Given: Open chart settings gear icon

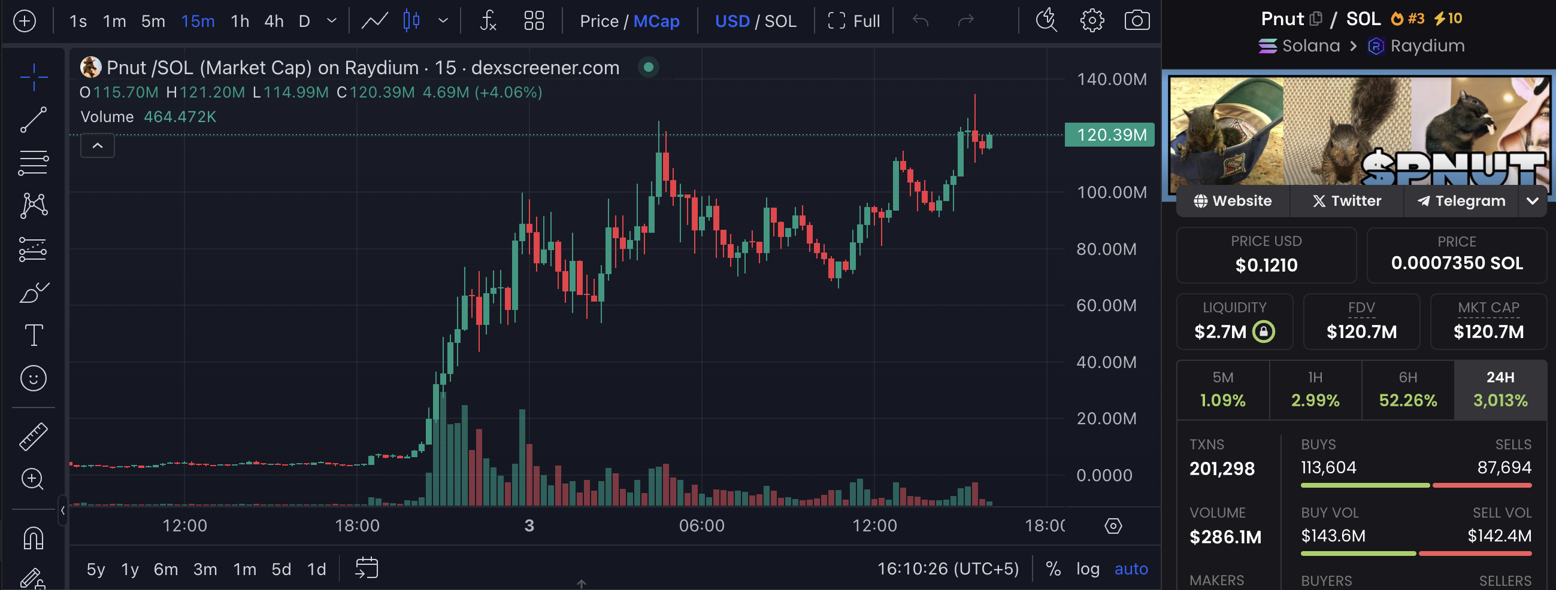Looking at the screenshot, I should point(1091,21).
